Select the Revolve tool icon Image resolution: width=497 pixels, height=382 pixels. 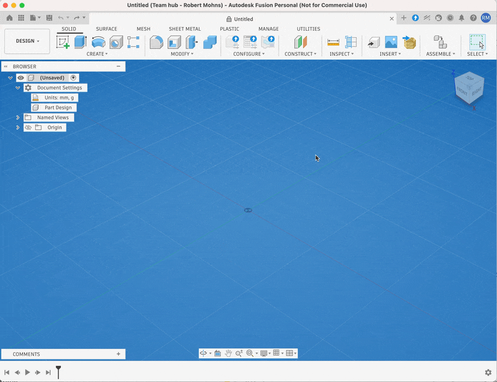99,42
